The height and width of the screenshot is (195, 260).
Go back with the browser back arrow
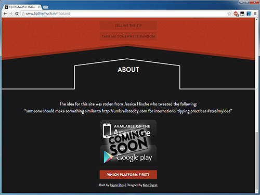tap(5, 14)
